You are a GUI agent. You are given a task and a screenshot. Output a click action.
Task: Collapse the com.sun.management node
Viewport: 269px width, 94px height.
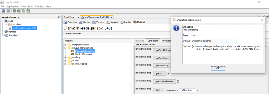click(x=65, y=48)
